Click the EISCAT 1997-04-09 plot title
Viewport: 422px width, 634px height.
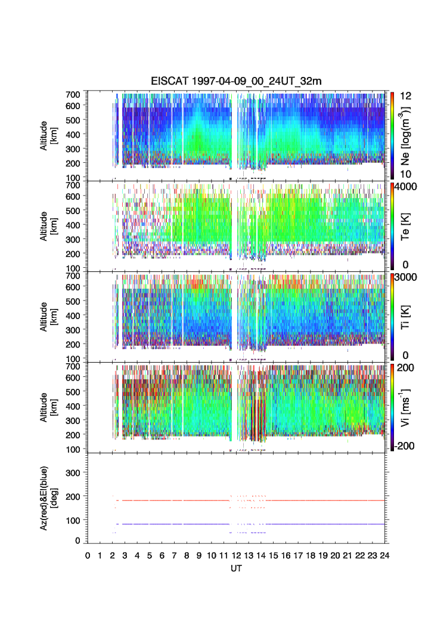tap(237, 82)
